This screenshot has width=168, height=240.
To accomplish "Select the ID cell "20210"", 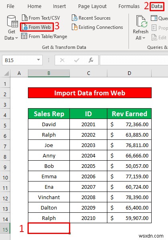I will 89,218.
